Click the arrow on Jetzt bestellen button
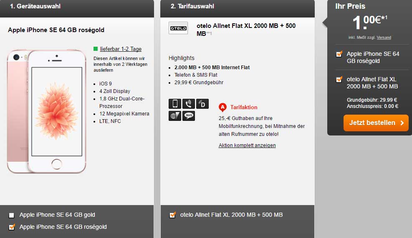Image resolution: width=412 pixels, height=238 pixels. pos(402,123)
